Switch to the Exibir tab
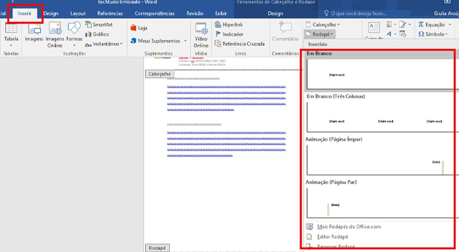Screen dimensions: 459x252 [221, 14]
